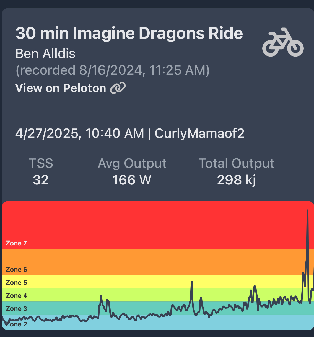Click the red Zone 7 band label
The width and height of the screenshot is (314, 337).
pyautogui.click(x=16, y=243)
